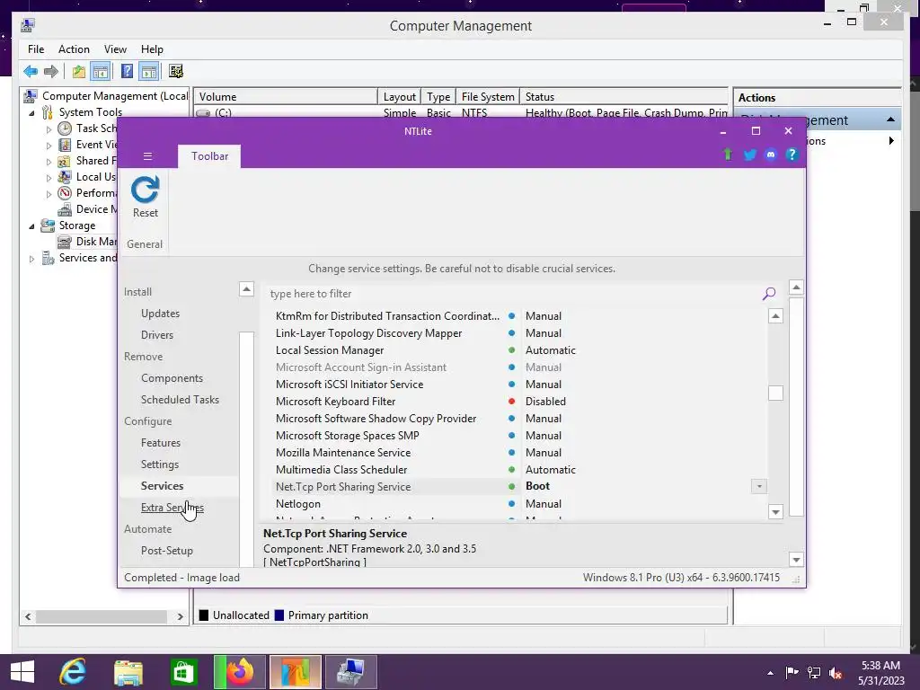Collapse Disk Management section in Actions pane
The image size is (920, 690).
click(890, 119)
